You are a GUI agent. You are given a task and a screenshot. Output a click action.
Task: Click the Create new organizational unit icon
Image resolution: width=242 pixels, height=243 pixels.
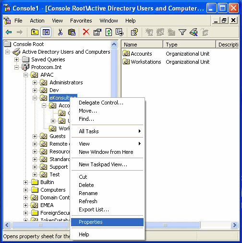(171, 32)
